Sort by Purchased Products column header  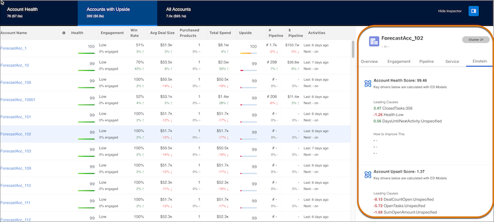(190, 33)
